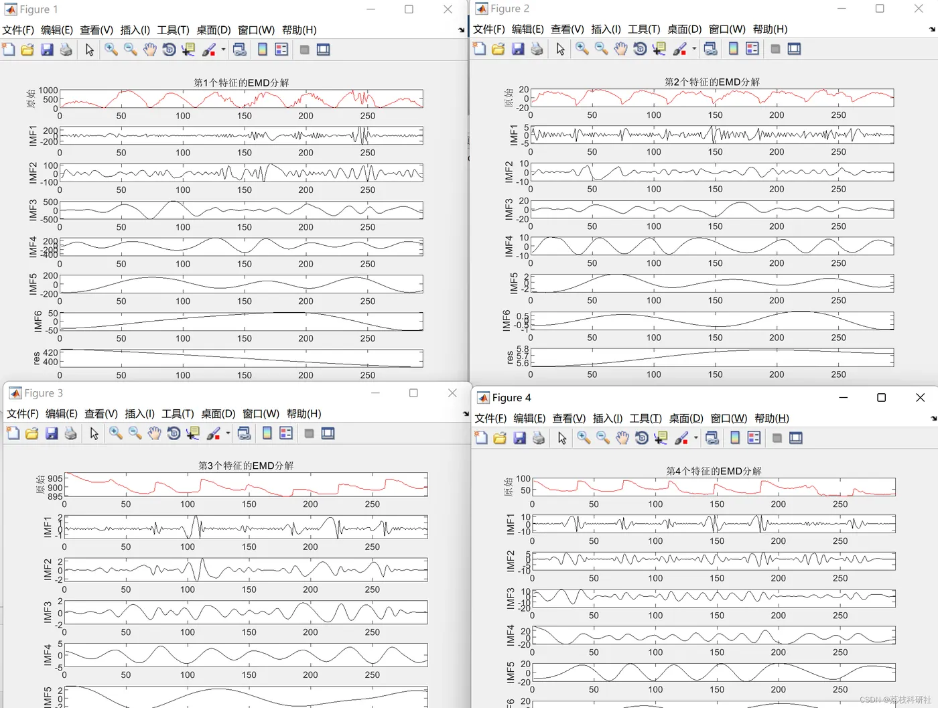Insert legend icon in Figure 2 toolbar
The height and width of the screenshot is (708, 938).
(x=752, y=49)
